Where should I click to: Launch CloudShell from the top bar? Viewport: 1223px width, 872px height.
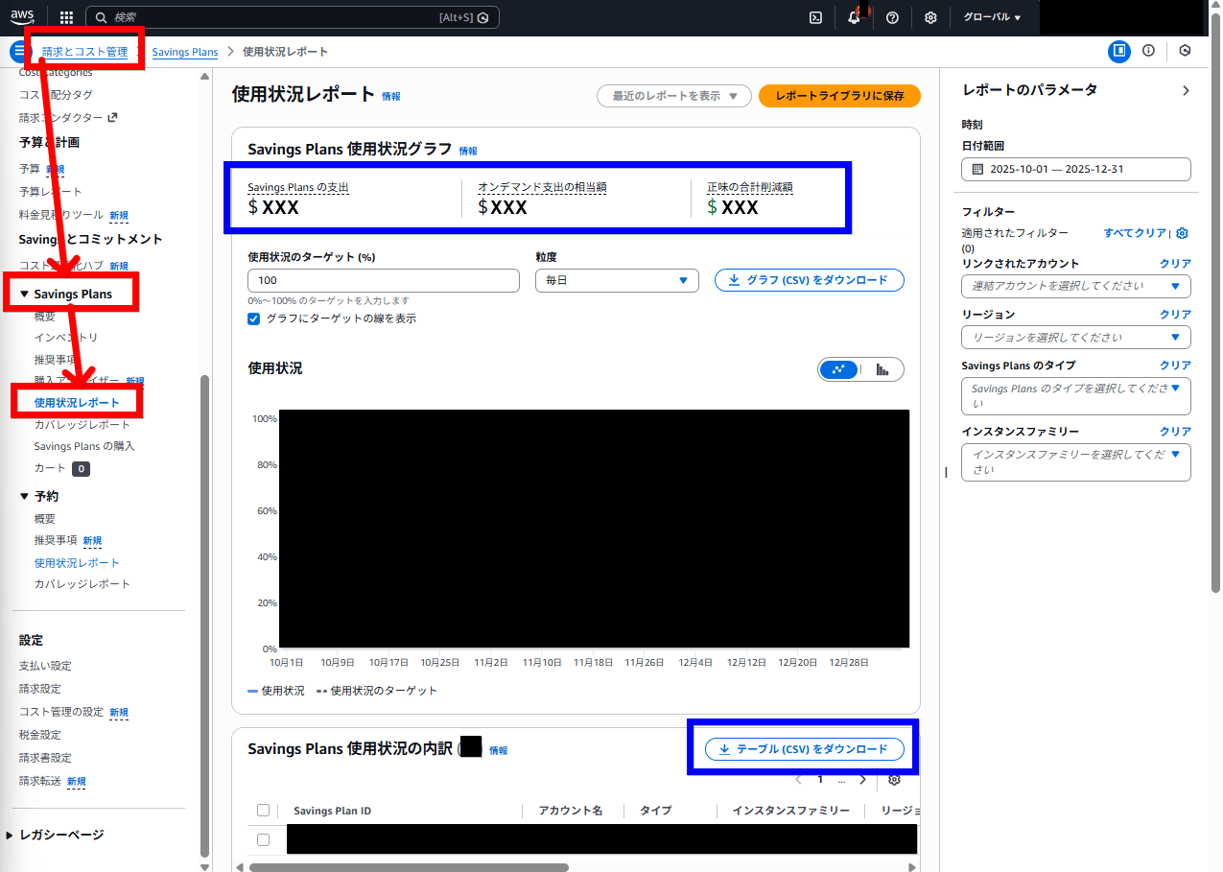815,17
